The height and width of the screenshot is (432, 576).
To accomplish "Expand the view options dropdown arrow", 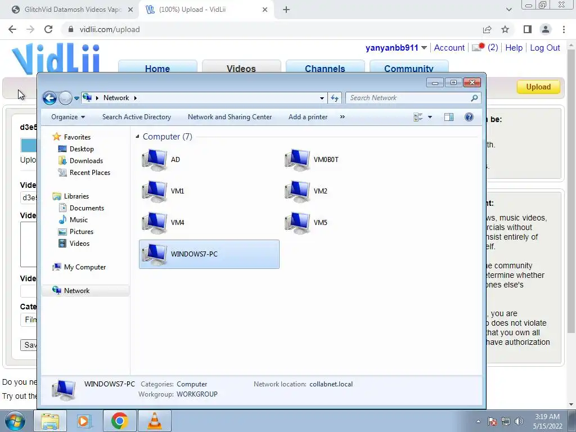I will point(430,117).
